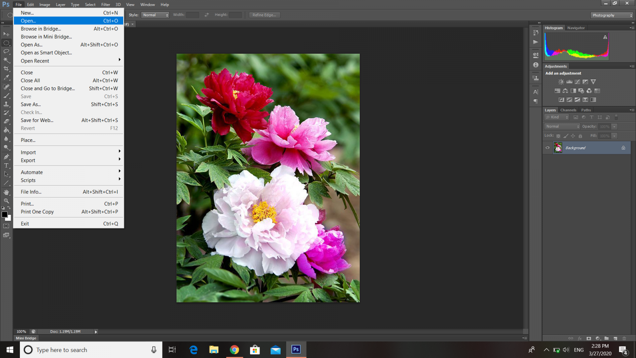
Task: Select the Horizontal Type tool
Action: (6, 165)
